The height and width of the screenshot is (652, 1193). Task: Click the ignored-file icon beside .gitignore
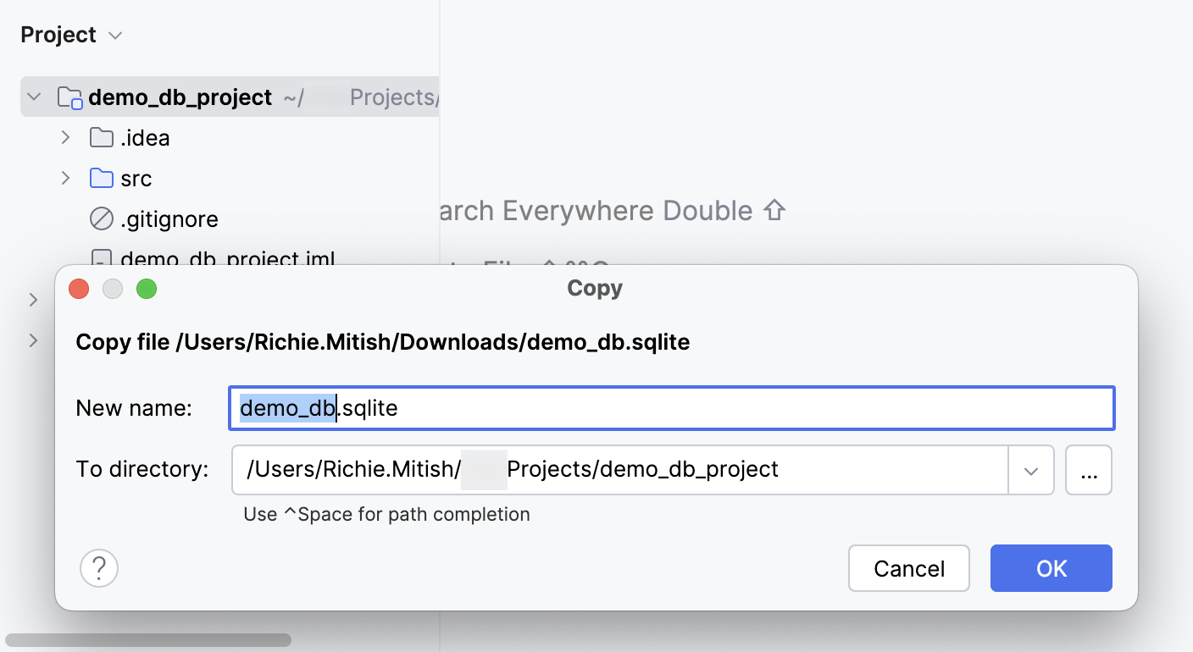click(101, 218)
